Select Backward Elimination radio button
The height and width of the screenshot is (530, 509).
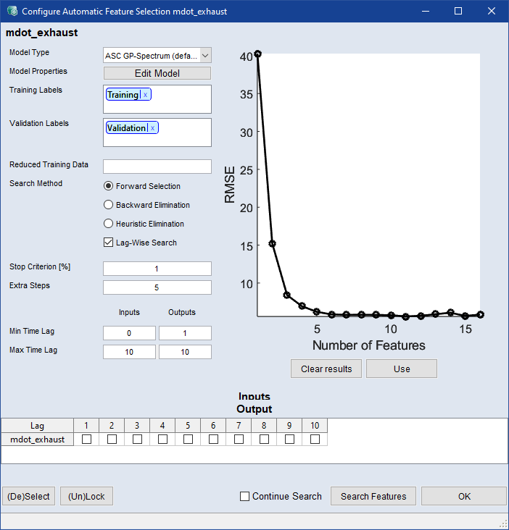[x=109, y=205]
